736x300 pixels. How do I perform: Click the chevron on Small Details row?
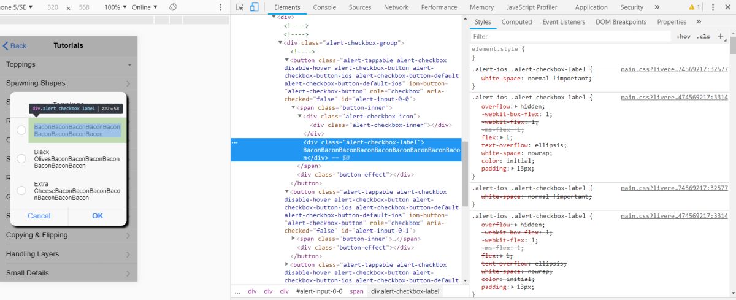(x=128, y=273)
